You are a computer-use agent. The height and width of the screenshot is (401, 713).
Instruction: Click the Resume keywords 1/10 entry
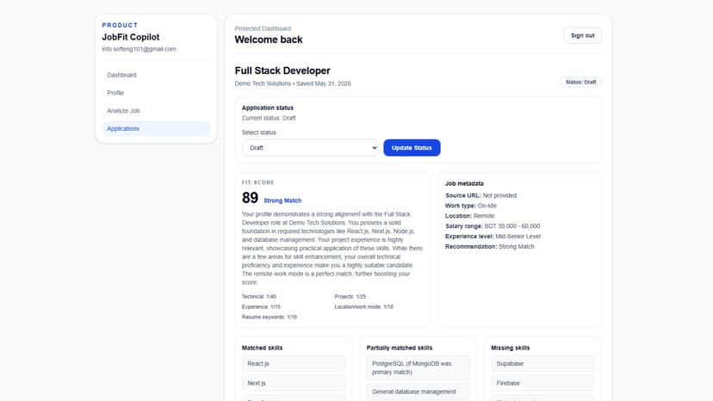(x=270, y=318)
